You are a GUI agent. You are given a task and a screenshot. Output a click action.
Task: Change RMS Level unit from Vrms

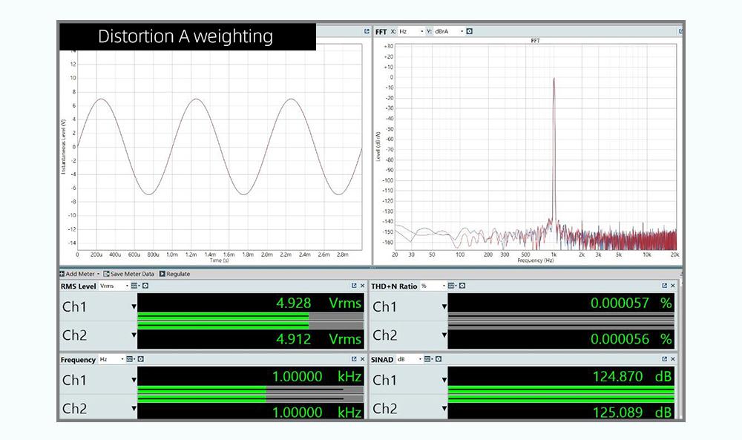tap(114, 286)
